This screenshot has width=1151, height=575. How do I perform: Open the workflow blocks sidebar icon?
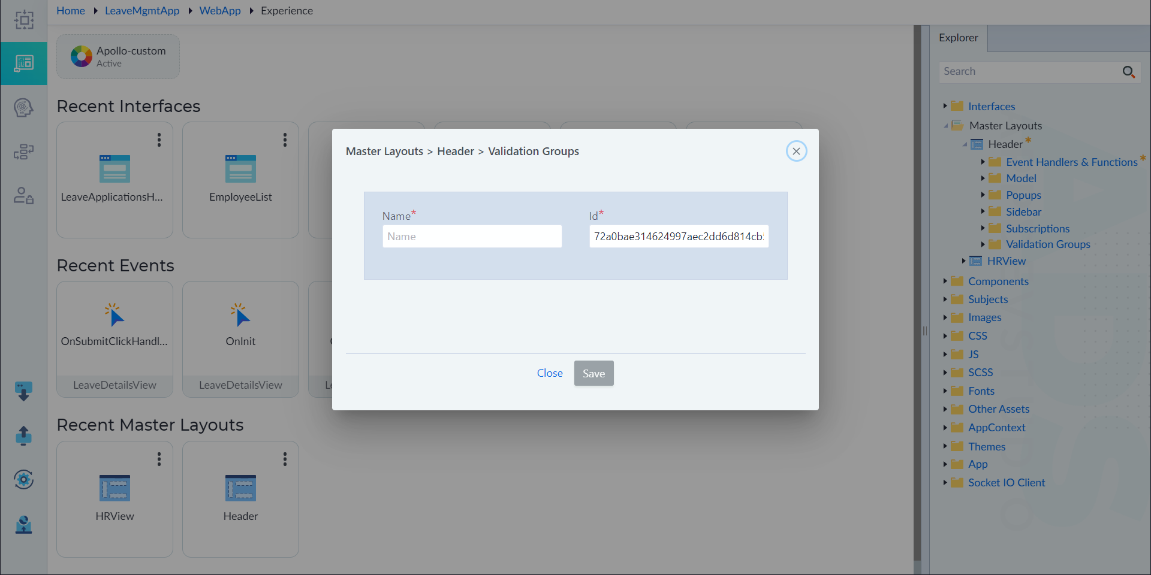[x=23, y=152]
